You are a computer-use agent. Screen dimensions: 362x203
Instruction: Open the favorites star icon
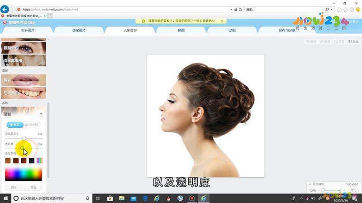[x=345, y=9]
